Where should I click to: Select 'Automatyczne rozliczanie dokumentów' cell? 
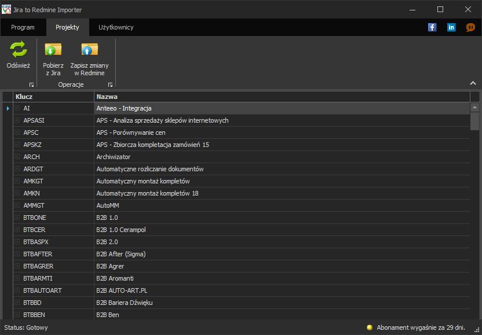282,169
